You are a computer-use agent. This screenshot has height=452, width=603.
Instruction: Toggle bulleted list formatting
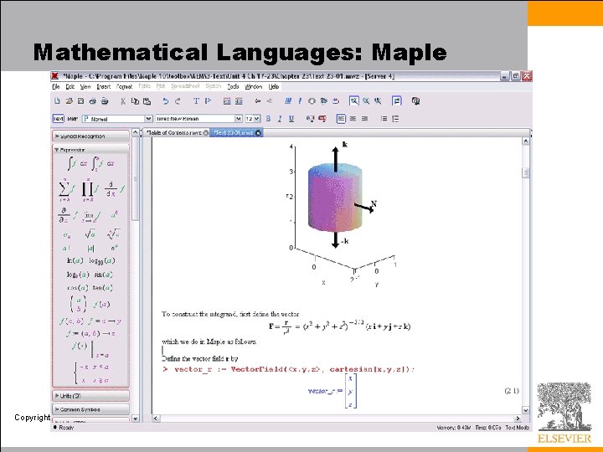384,119
